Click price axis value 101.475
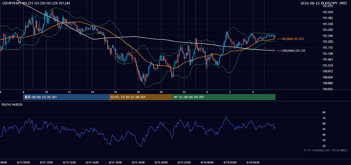The image size is (351, 165). (x=328, y=6)
